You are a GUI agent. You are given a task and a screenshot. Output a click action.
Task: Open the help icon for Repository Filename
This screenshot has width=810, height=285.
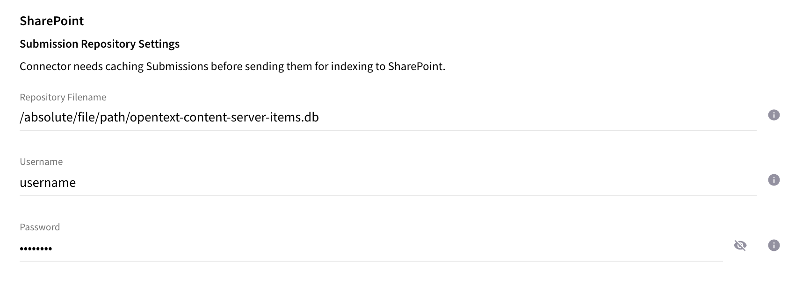coord(774,114)
